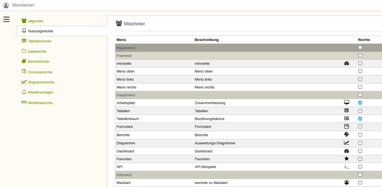
Task: Click the dashboard gauge icon in Introseite row
Action: point(347,63)
